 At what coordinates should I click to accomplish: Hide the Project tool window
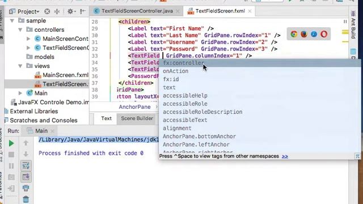pos(83,11)
